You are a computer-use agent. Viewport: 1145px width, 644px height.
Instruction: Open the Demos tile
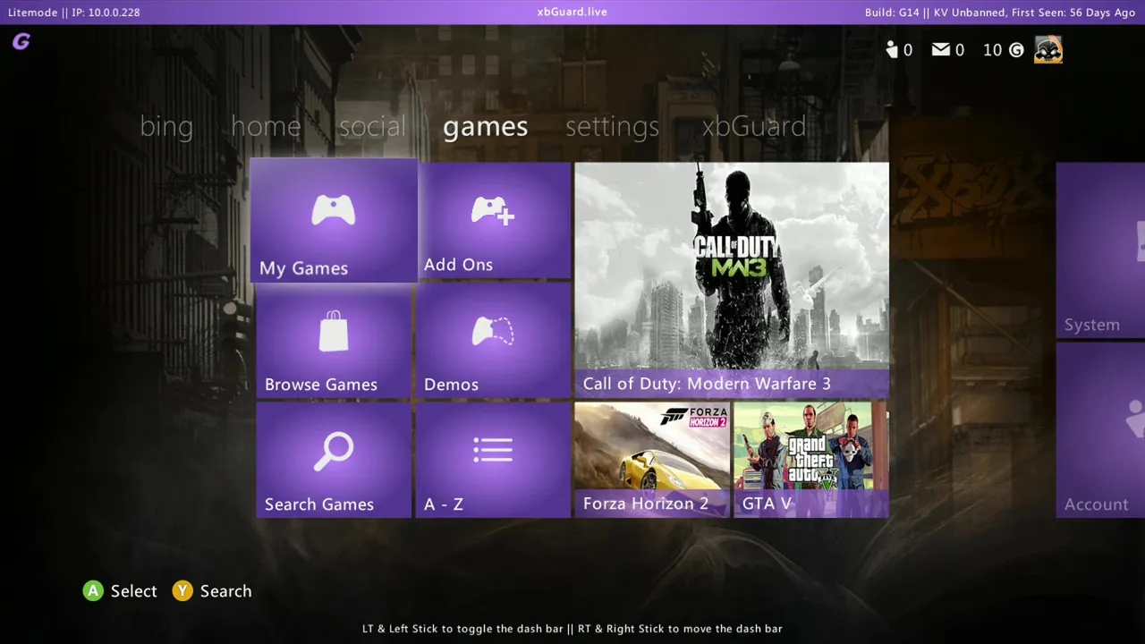click(x=493, y=340)
